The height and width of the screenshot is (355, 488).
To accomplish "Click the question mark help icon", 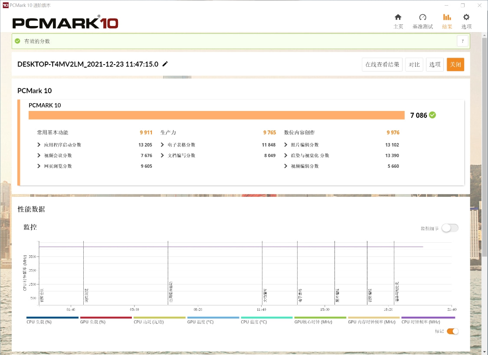I will pyautogui.click(x=462, y=41).
